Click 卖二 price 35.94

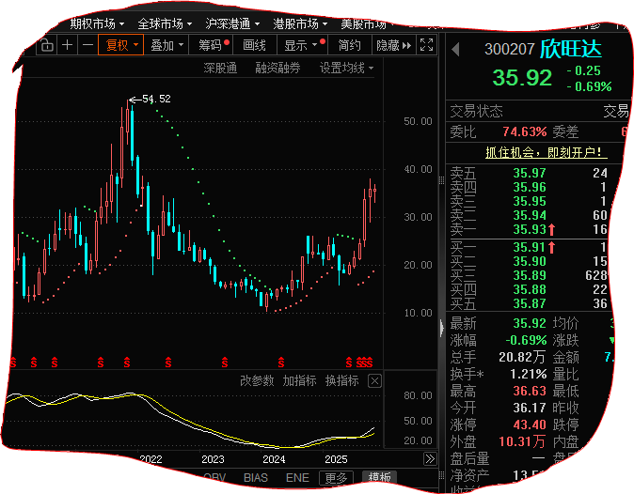coord(530,215)
